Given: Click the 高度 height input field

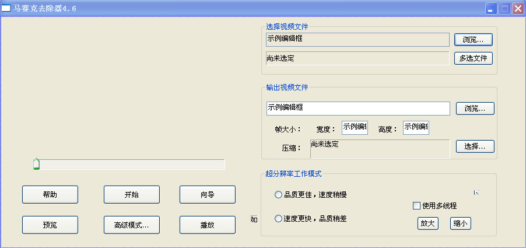Looking at the screenshot, I should click(416, 128).
